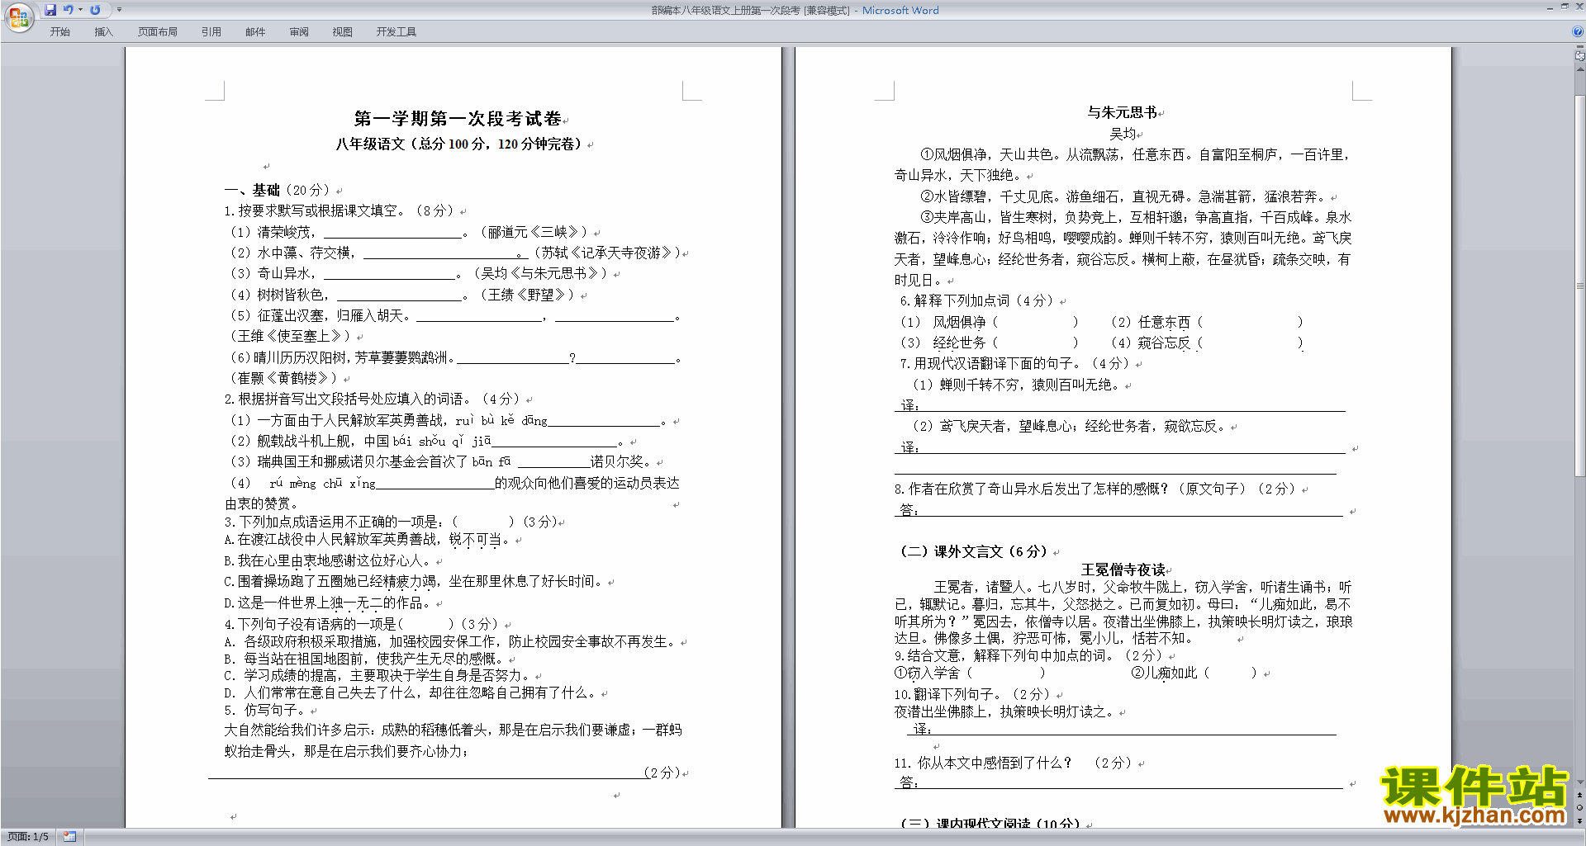Click the vertical scrollbar up arrow
1586x846 pixels.
pos(1580,69)
